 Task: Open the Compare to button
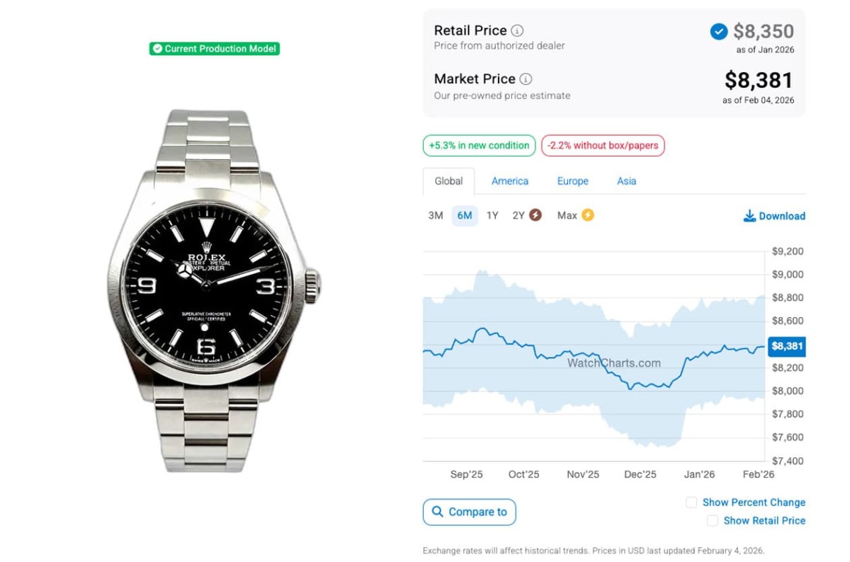point(470,512)
